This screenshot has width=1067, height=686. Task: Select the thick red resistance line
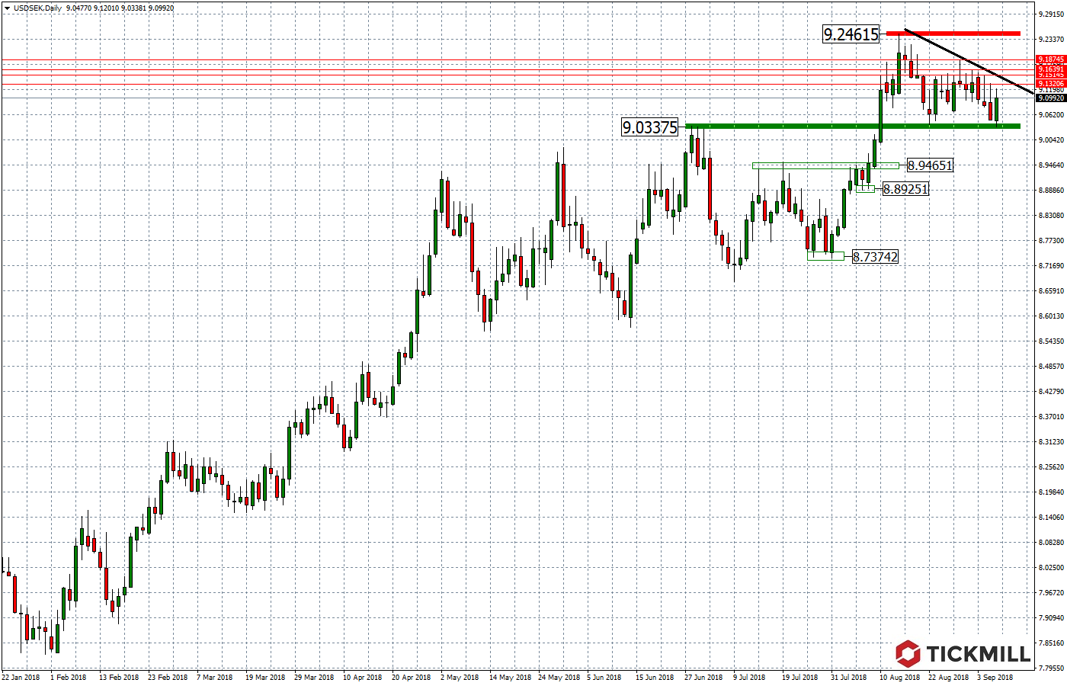coord(953,34)
